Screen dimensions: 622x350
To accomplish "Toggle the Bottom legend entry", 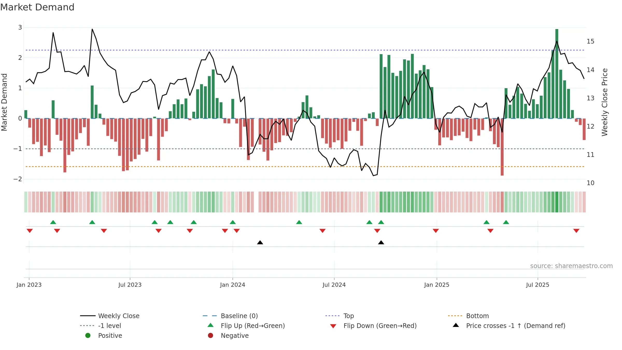I will 468,316.
